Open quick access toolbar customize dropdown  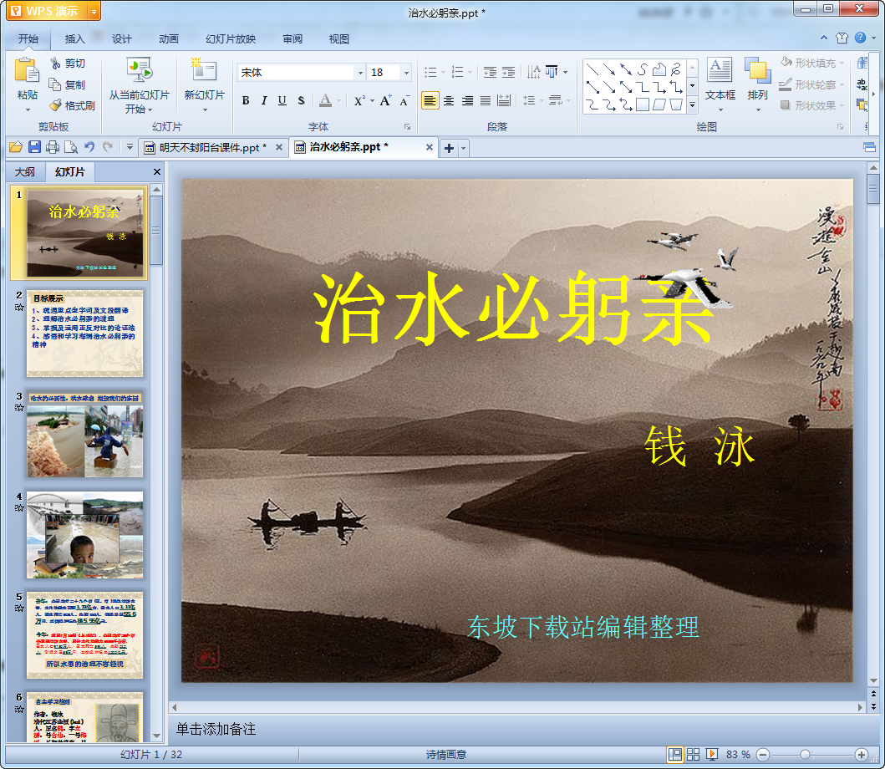pos(130,147)
